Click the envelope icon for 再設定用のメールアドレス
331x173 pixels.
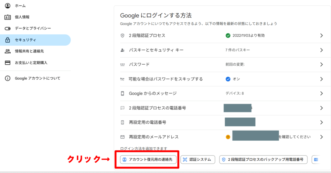coord(123,137)
